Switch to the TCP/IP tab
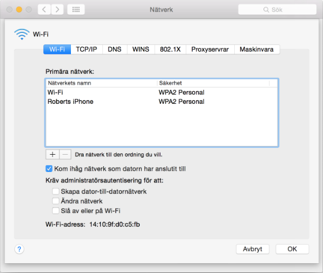 [x=87, y=50]
